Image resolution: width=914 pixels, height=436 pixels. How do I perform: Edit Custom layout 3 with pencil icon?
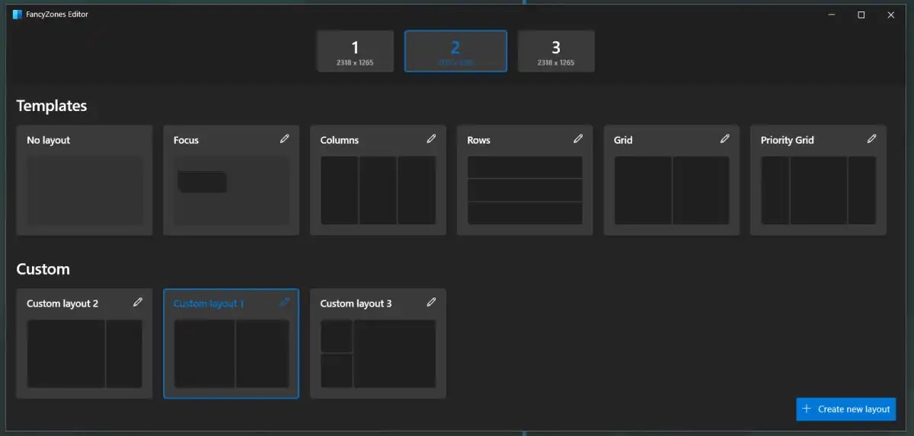tap(432, 302)
